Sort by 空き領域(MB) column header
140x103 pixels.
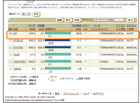(77, 27)
